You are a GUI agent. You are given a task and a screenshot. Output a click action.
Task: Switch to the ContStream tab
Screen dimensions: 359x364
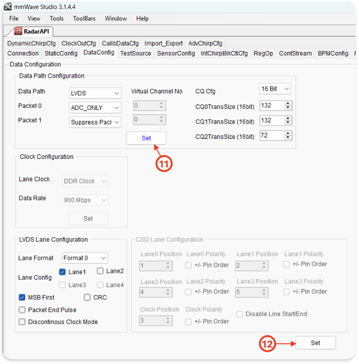(x=296, y=54)
